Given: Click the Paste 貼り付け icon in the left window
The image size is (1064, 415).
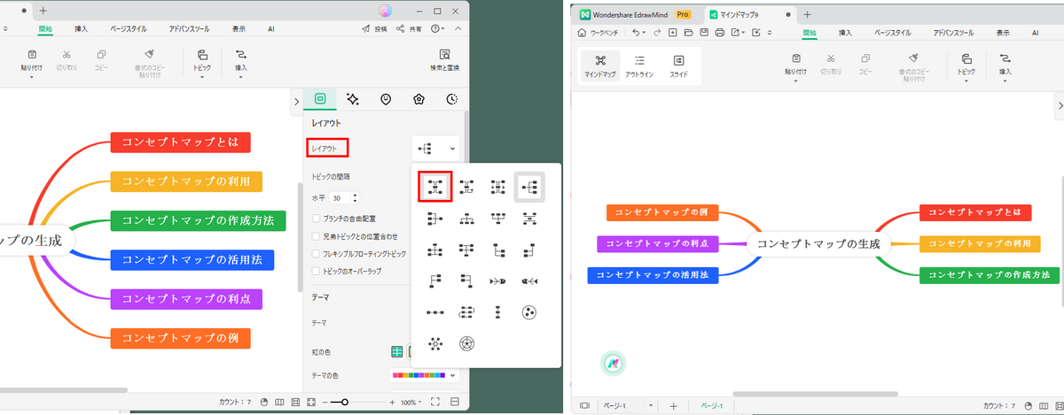Looking at the screenshot, I should tap(32, 55).
